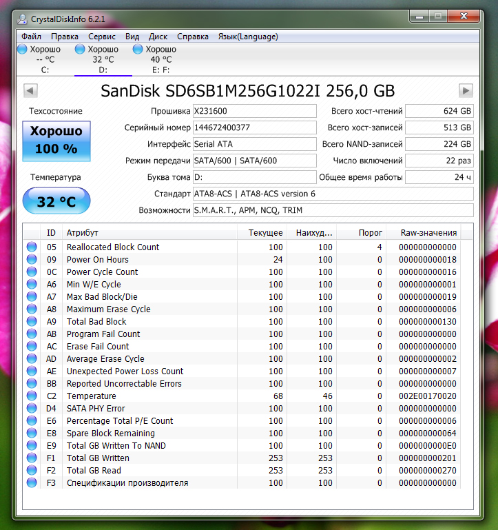Click status orb for Total Bad Block

(x=32, y=321)
